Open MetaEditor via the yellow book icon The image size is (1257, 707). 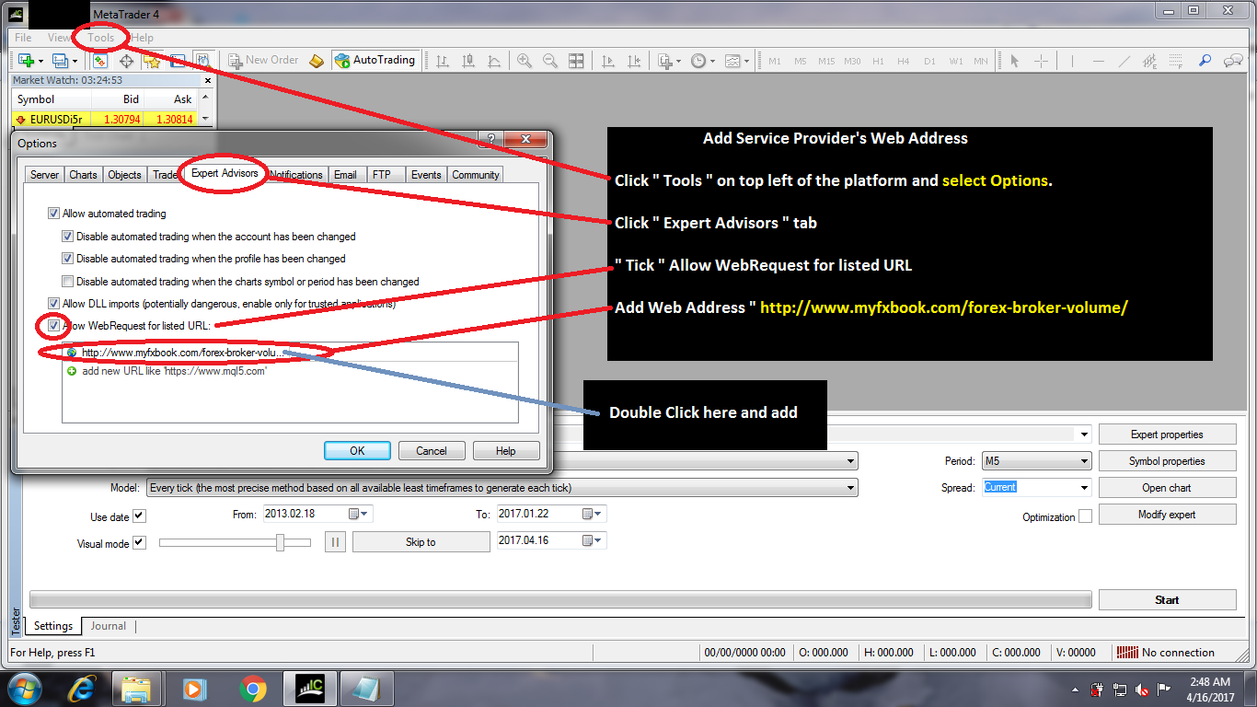317,61
